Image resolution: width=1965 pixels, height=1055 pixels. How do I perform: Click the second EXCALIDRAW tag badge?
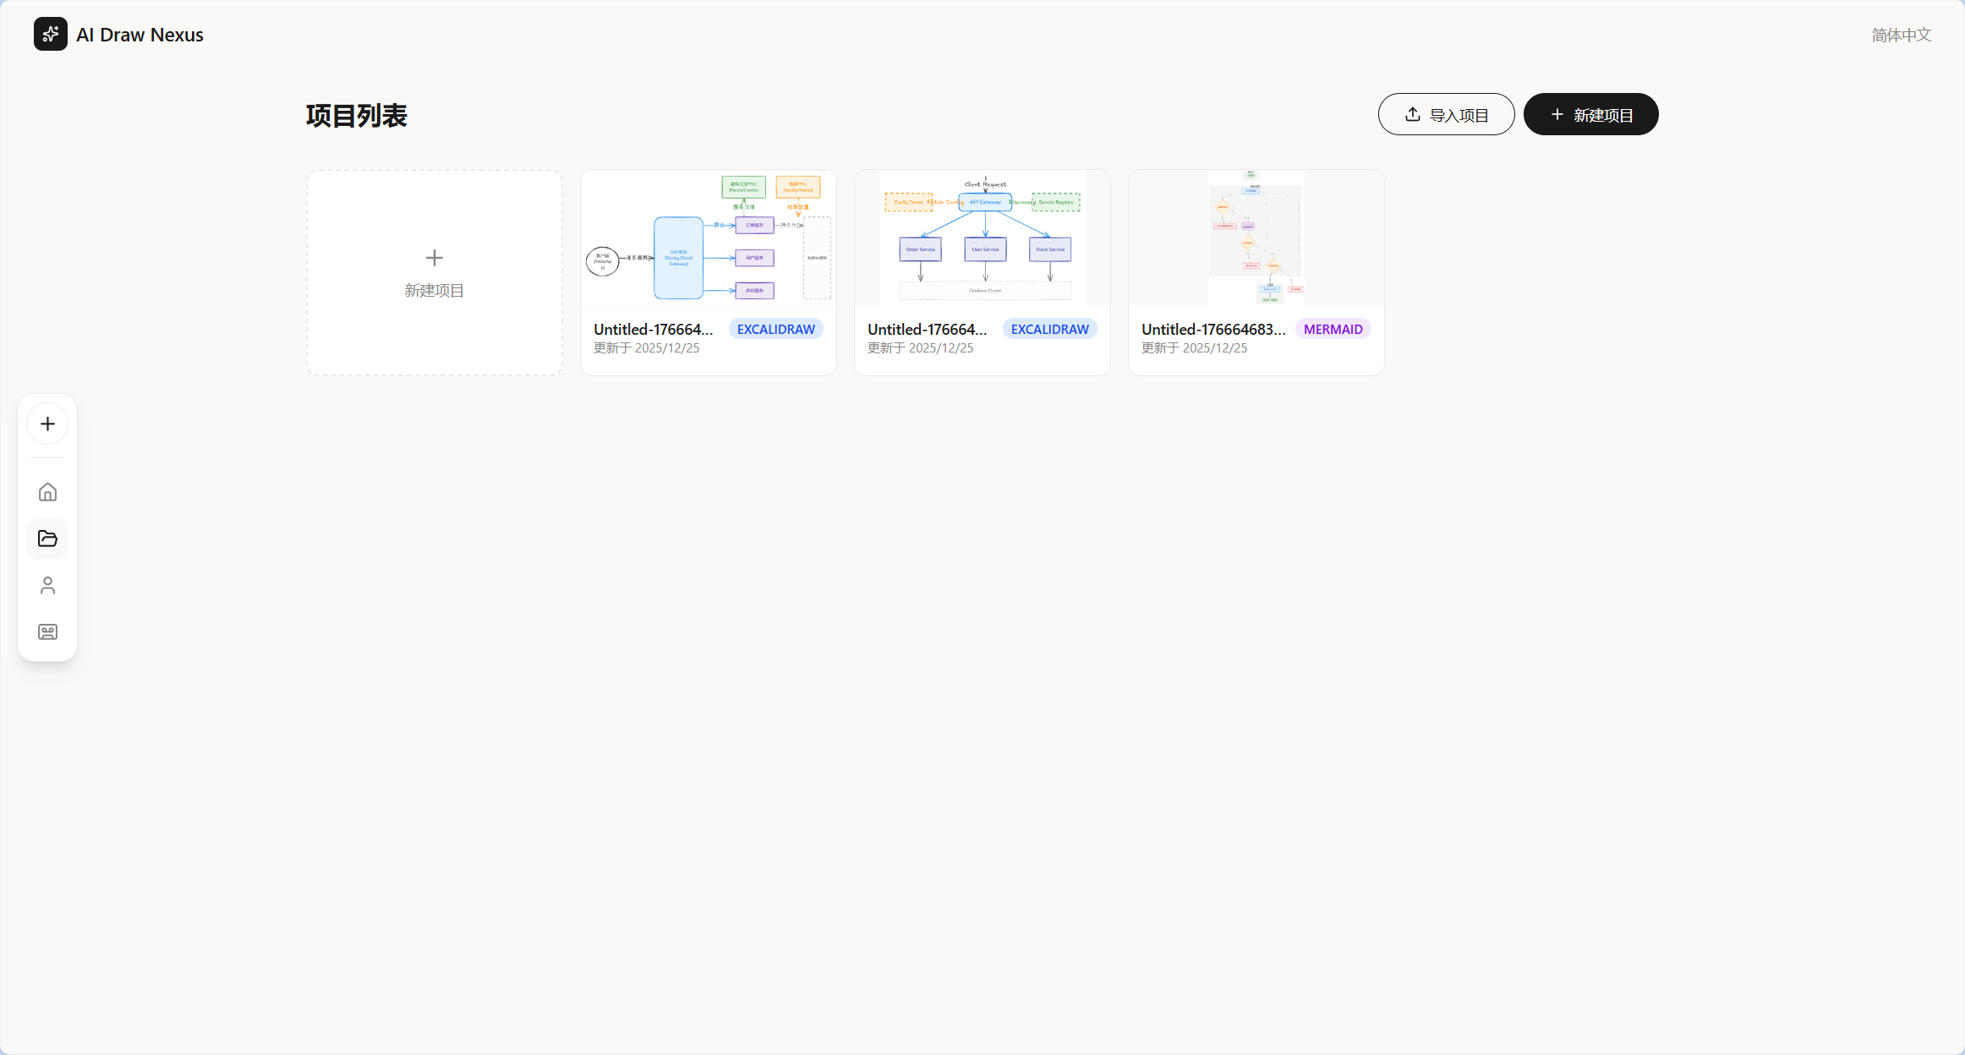(1049, 330)
